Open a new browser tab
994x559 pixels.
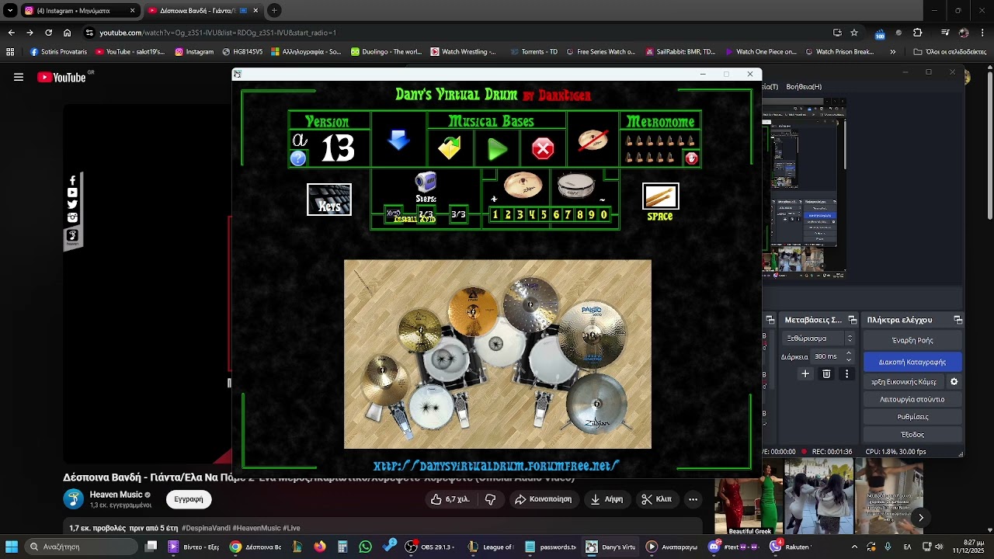pos(274,11)
